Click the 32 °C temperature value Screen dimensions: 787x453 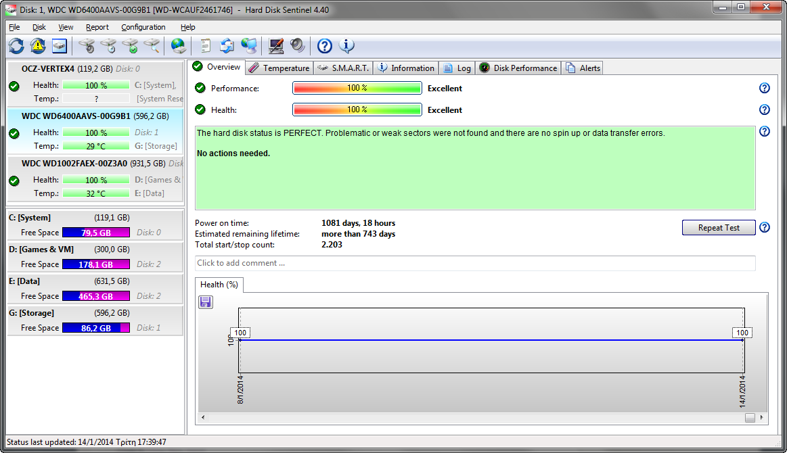[96, 193]
